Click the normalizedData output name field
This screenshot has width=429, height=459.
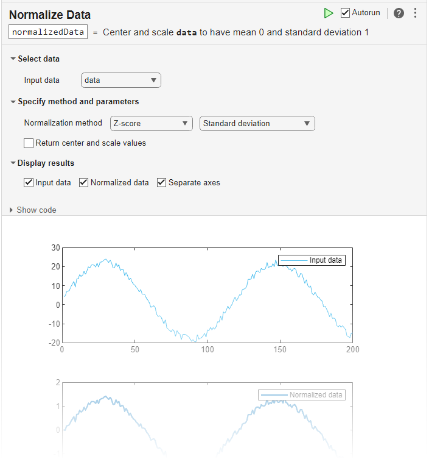tap(48, 32)
